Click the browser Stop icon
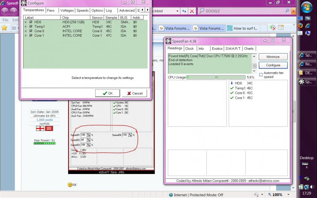This screenshot has height=198, width=317. [x=192, y=11]
